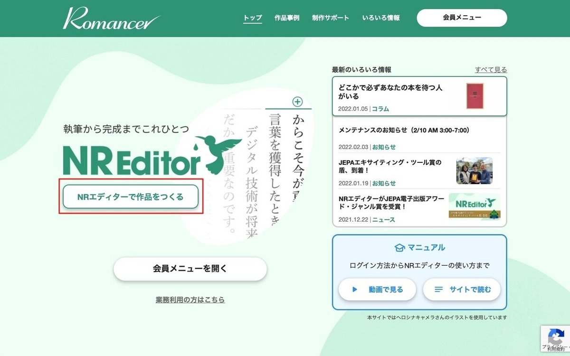The height and width of the screenshot is (356, 570).
Task: Expand content using the circled plus icon
Action: tap(298, 103)
